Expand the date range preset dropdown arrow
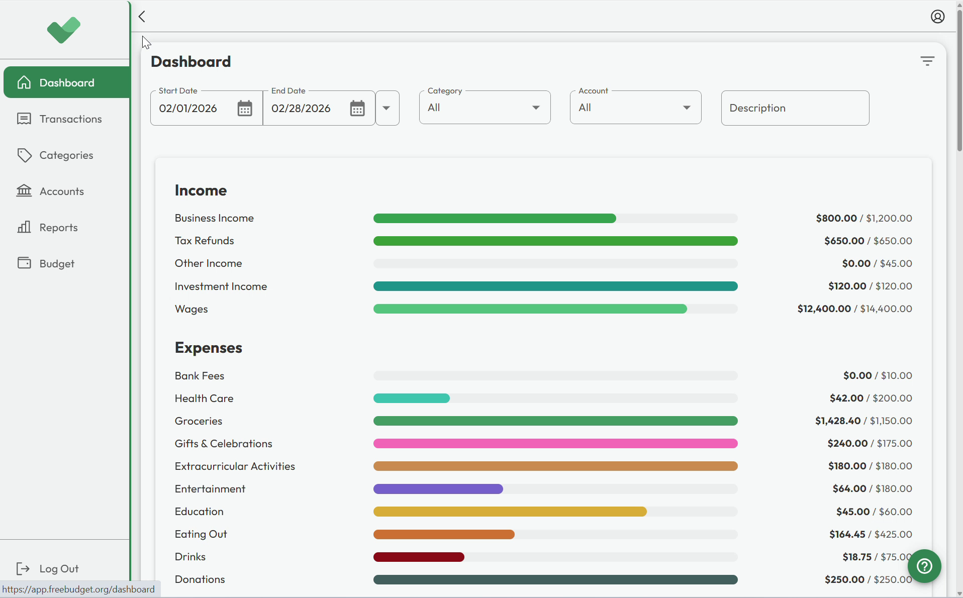 pyautogui.click(x=387, y=108)
